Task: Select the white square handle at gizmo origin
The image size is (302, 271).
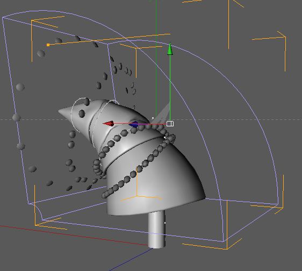Action: (x=170, y=124)
